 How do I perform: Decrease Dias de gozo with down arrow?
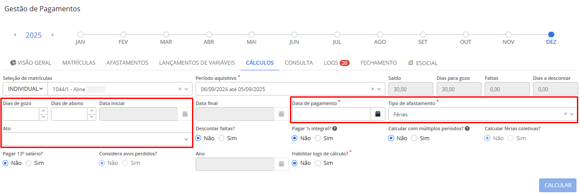tap(43, 117)
